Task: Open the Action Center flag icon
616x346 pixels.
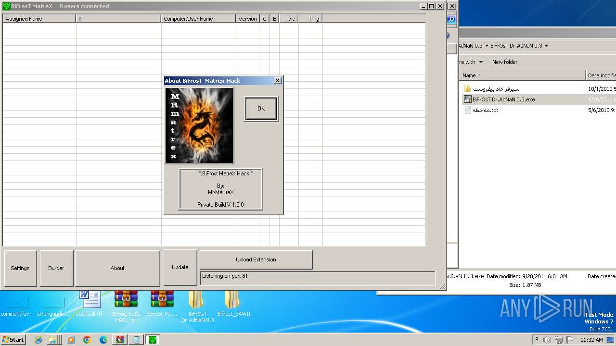Action: (x=570, y=340)
